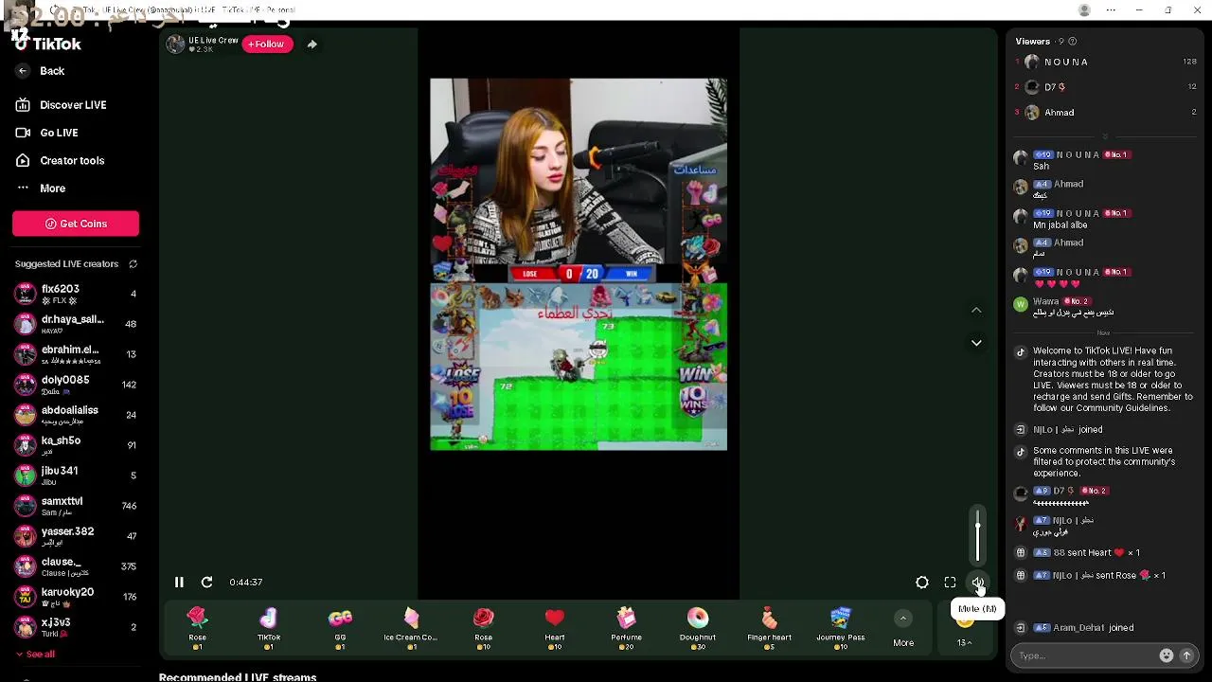Open karuoky20 suggested live stream
Screen dimensions: 1212x682
pyautogui.click(x=76, y=597)
